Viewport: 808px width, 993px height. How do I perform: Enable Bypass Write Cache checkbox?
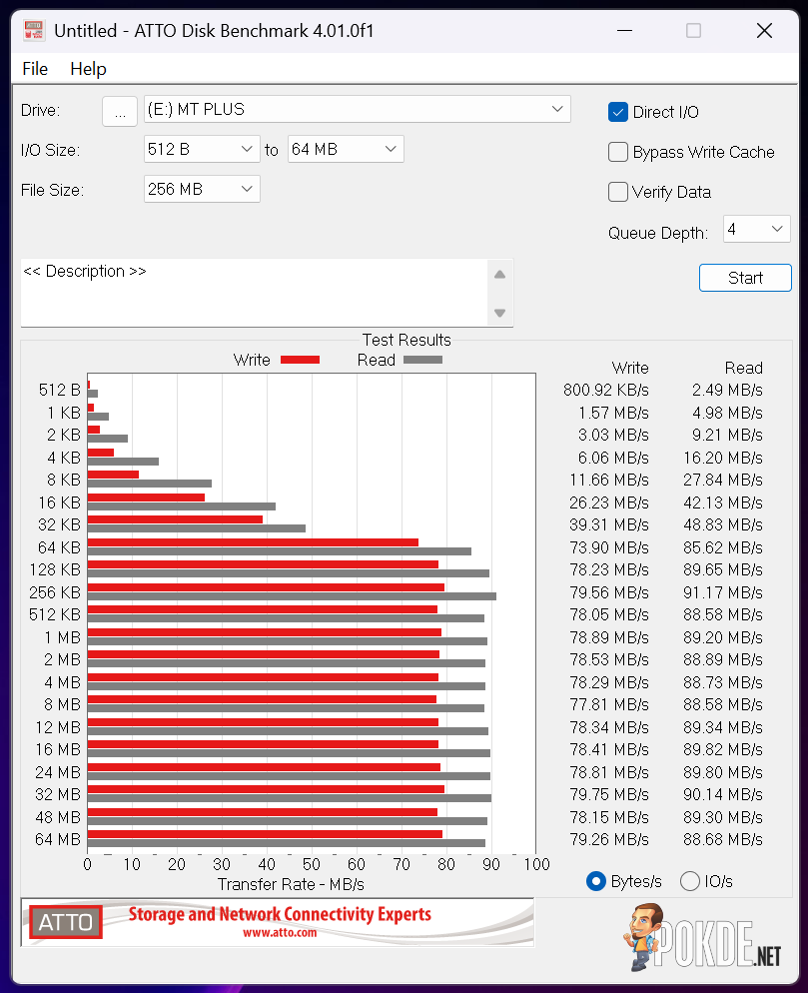click(x=618, y=152)
